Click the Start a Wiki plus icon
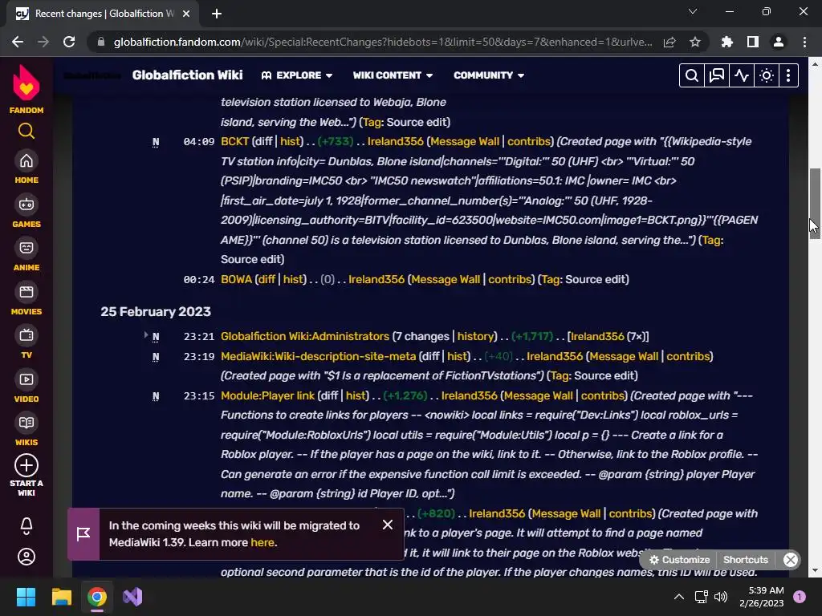The height and width of the screenshot is (616, 822). coord(26,465)
